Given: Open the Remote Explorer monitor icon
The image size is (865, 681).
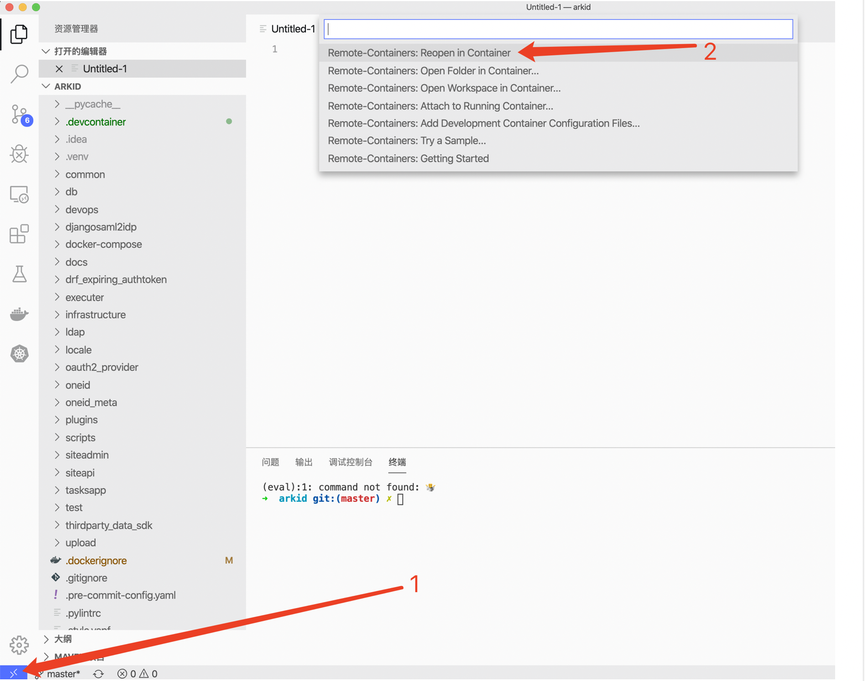Looking at the screenshot, I should pyautogui.click(x=19, y=195).
